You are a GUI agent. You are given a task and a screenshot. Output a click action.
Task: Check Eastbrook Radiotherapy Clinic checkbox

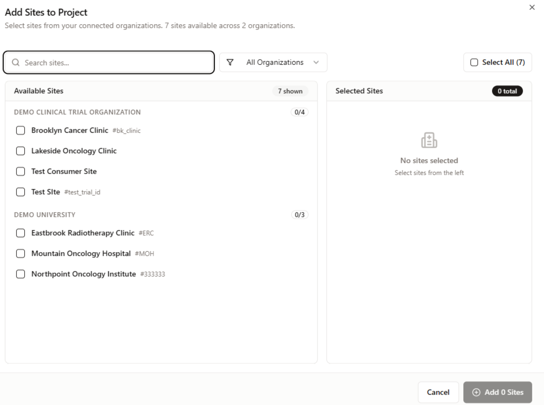pos(20,233)
